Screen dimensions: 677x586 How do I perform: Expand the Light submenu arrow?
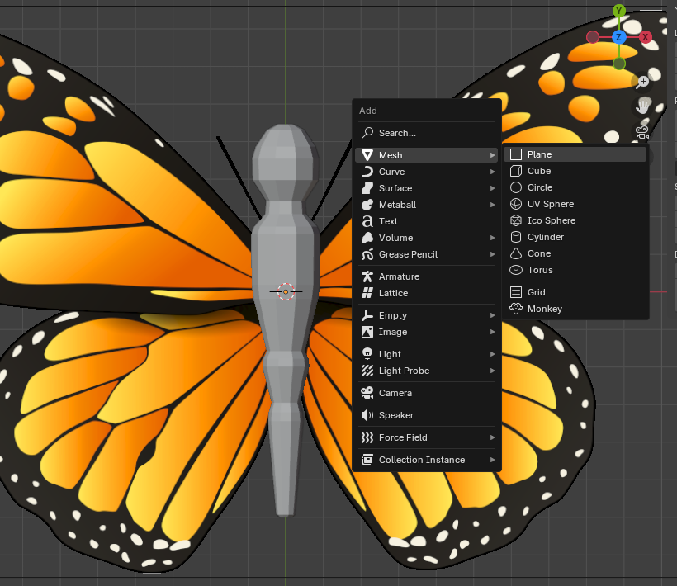pyautogui.click(x=492, y=354)
